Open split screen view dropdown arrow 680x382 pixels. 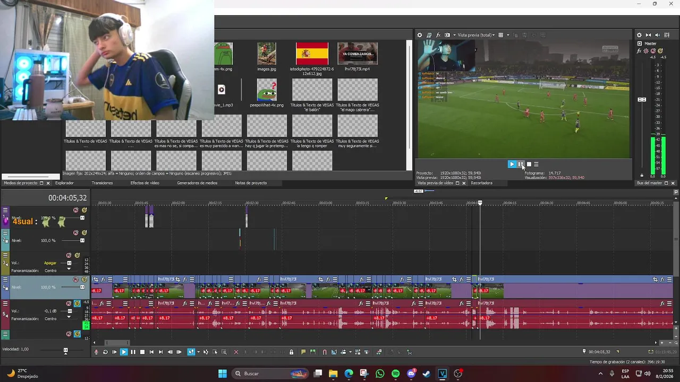point(454,35)
